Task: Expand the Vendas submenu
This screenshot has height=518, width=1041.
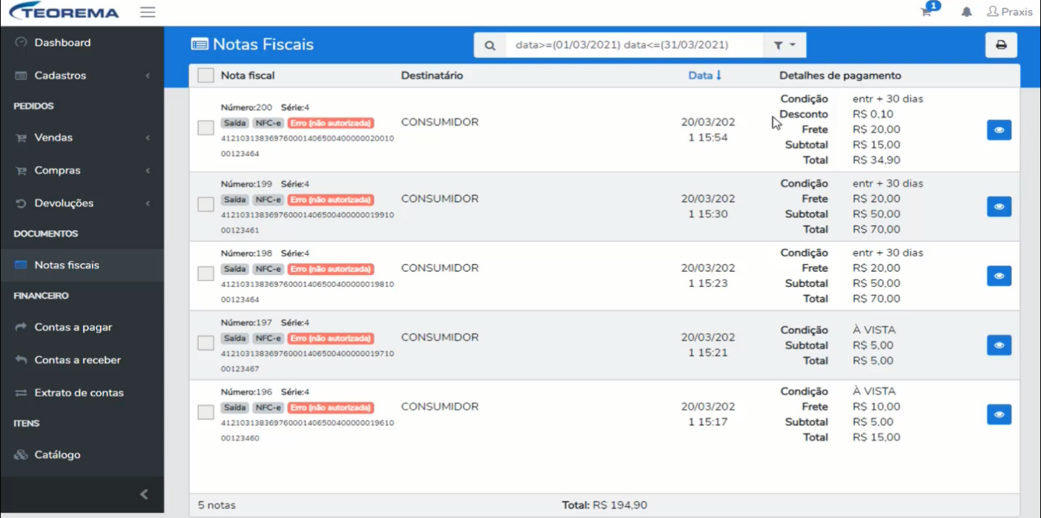Action: (82, 138)
